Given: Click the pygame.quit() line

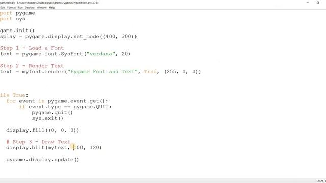Looking at the screenshot, I should point(52,113).
